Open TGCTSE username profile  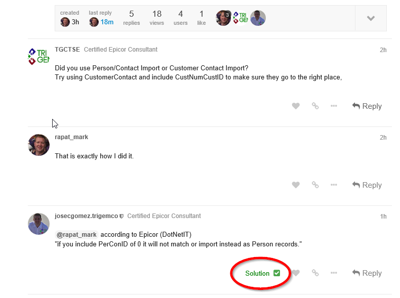[67, 50]
